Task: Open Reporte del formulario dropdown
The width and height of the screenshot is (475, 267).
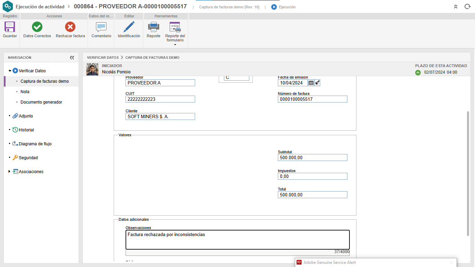Action: [x=175, y=44]
